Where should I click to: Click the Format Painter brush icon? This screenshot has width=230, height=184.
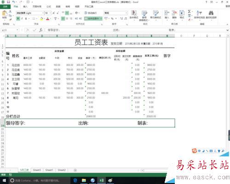point(10,19)
